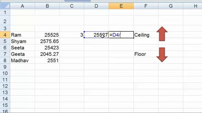Select row 13 header
Screen dimensions: 202x113
tap(5, 93)
